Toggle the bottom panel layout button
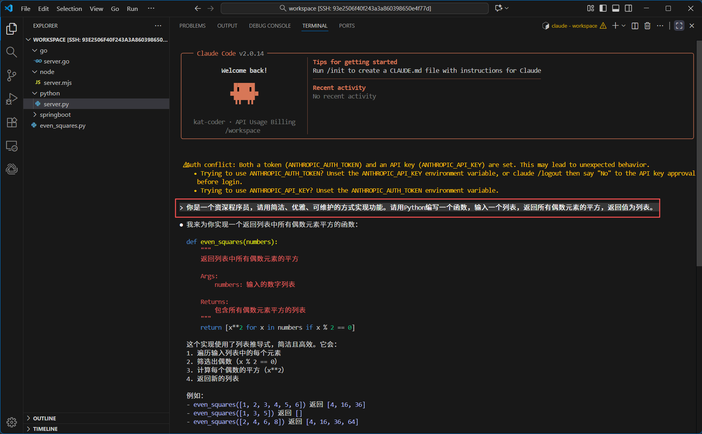The image size is (702, 434). (616, 8)
